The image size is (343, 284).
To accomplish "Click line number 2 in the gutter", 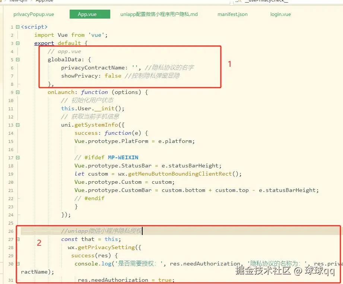I will pyautogui.click(x=12, y=35).
